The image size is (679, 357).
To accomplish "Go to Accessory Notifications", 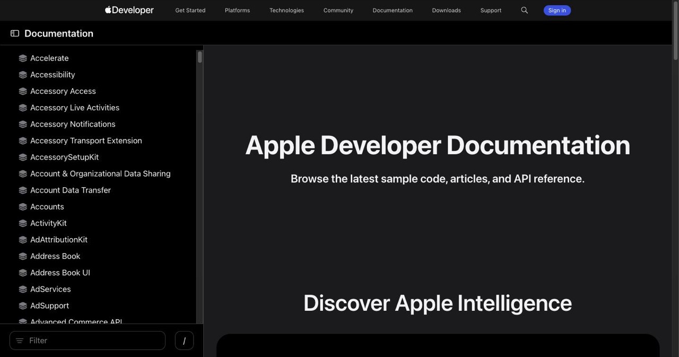I will click(x=73, y=124).
